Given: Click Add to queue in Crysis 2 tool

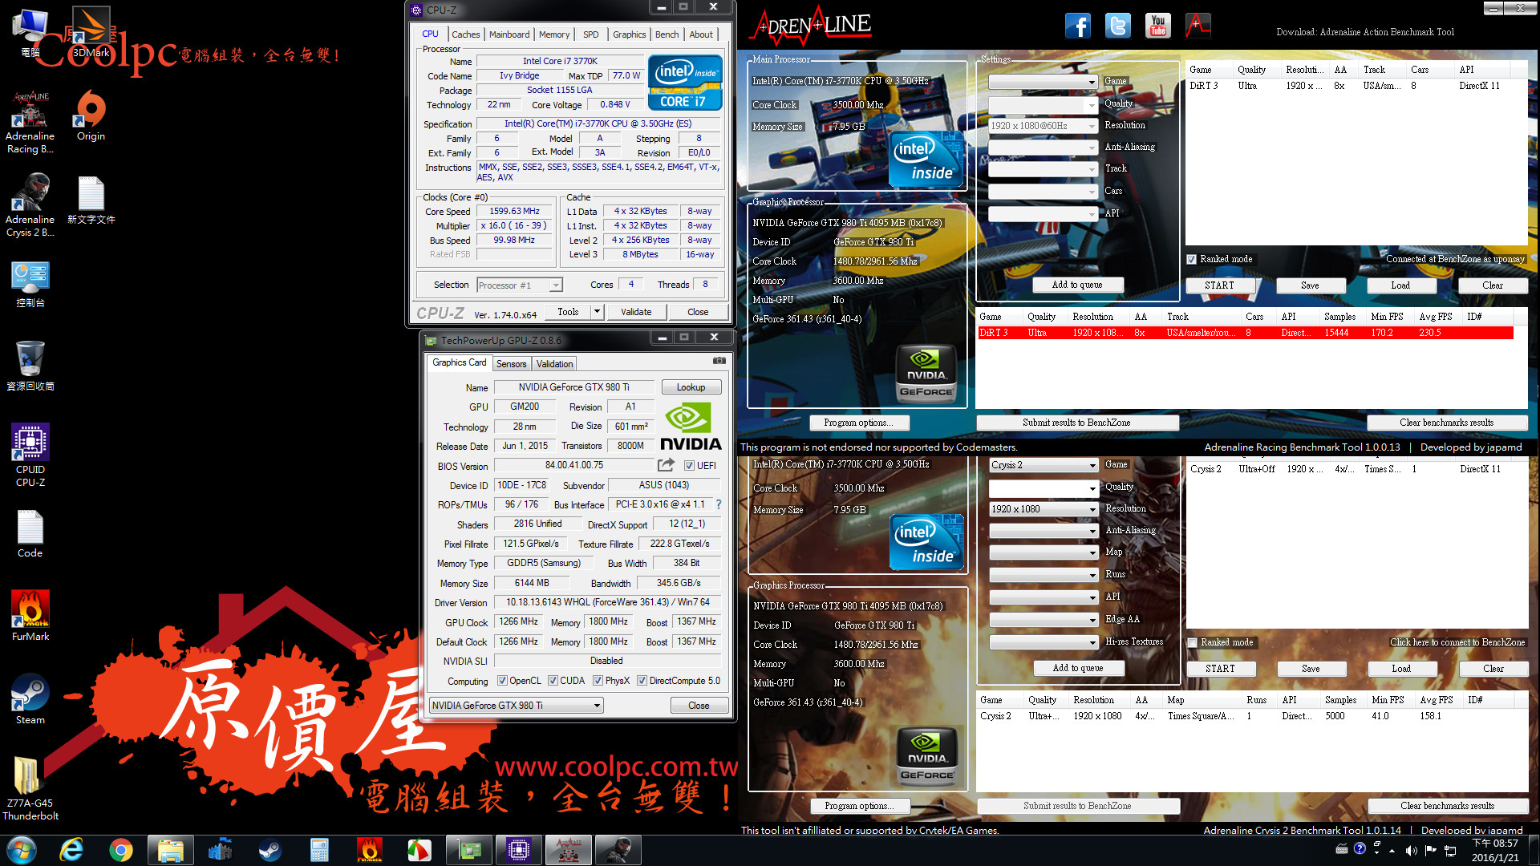Looking at the screenshot, I should pos(1078,668).
